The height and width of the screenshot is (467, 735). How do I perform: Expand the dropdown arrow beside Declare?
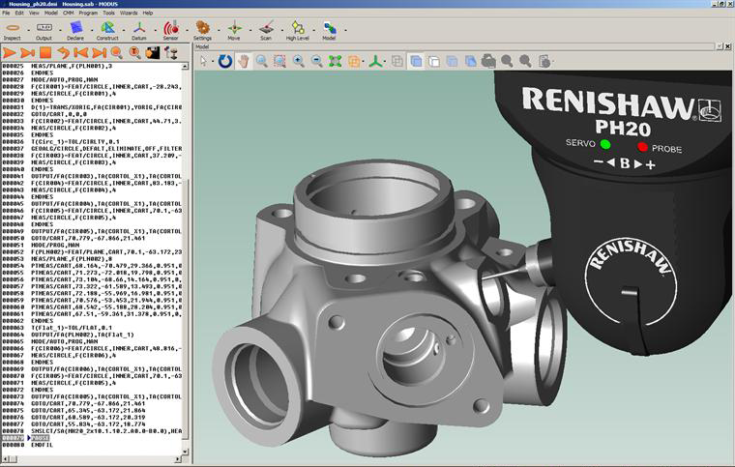(x=92, y=30)
